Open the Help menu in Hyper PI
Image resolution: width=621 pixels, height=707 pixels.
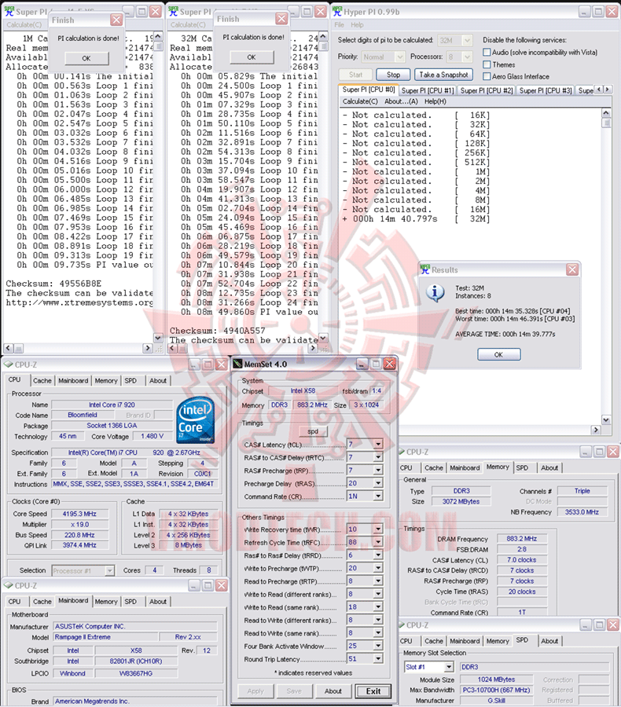tap(357, 25)
